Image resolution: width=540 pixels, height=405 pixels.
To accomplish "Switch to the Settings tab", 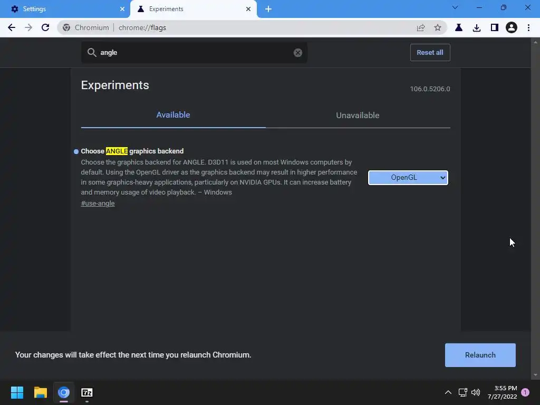I will pos(65,9).
